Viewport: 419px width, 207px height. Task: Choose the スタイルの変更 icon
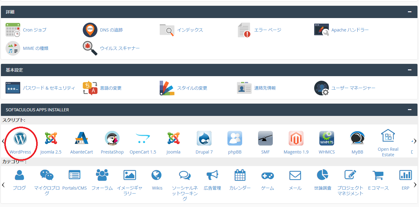pyautogui.click(x=167, y=88)
